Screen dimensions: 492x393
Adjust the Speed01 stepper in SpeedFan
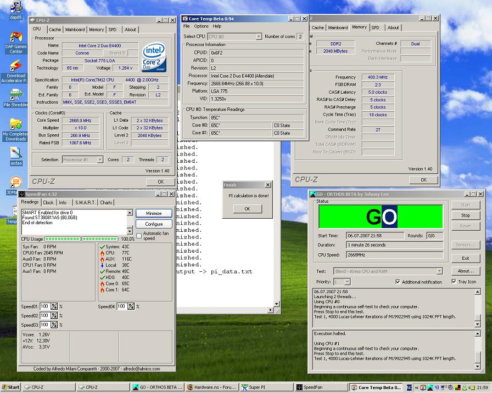[x=54, y=306]
